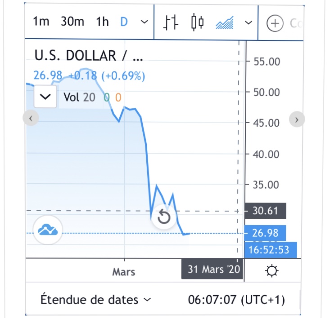
Task: Click the TradingView cloud logo icon
Action: tap(48, 230)
